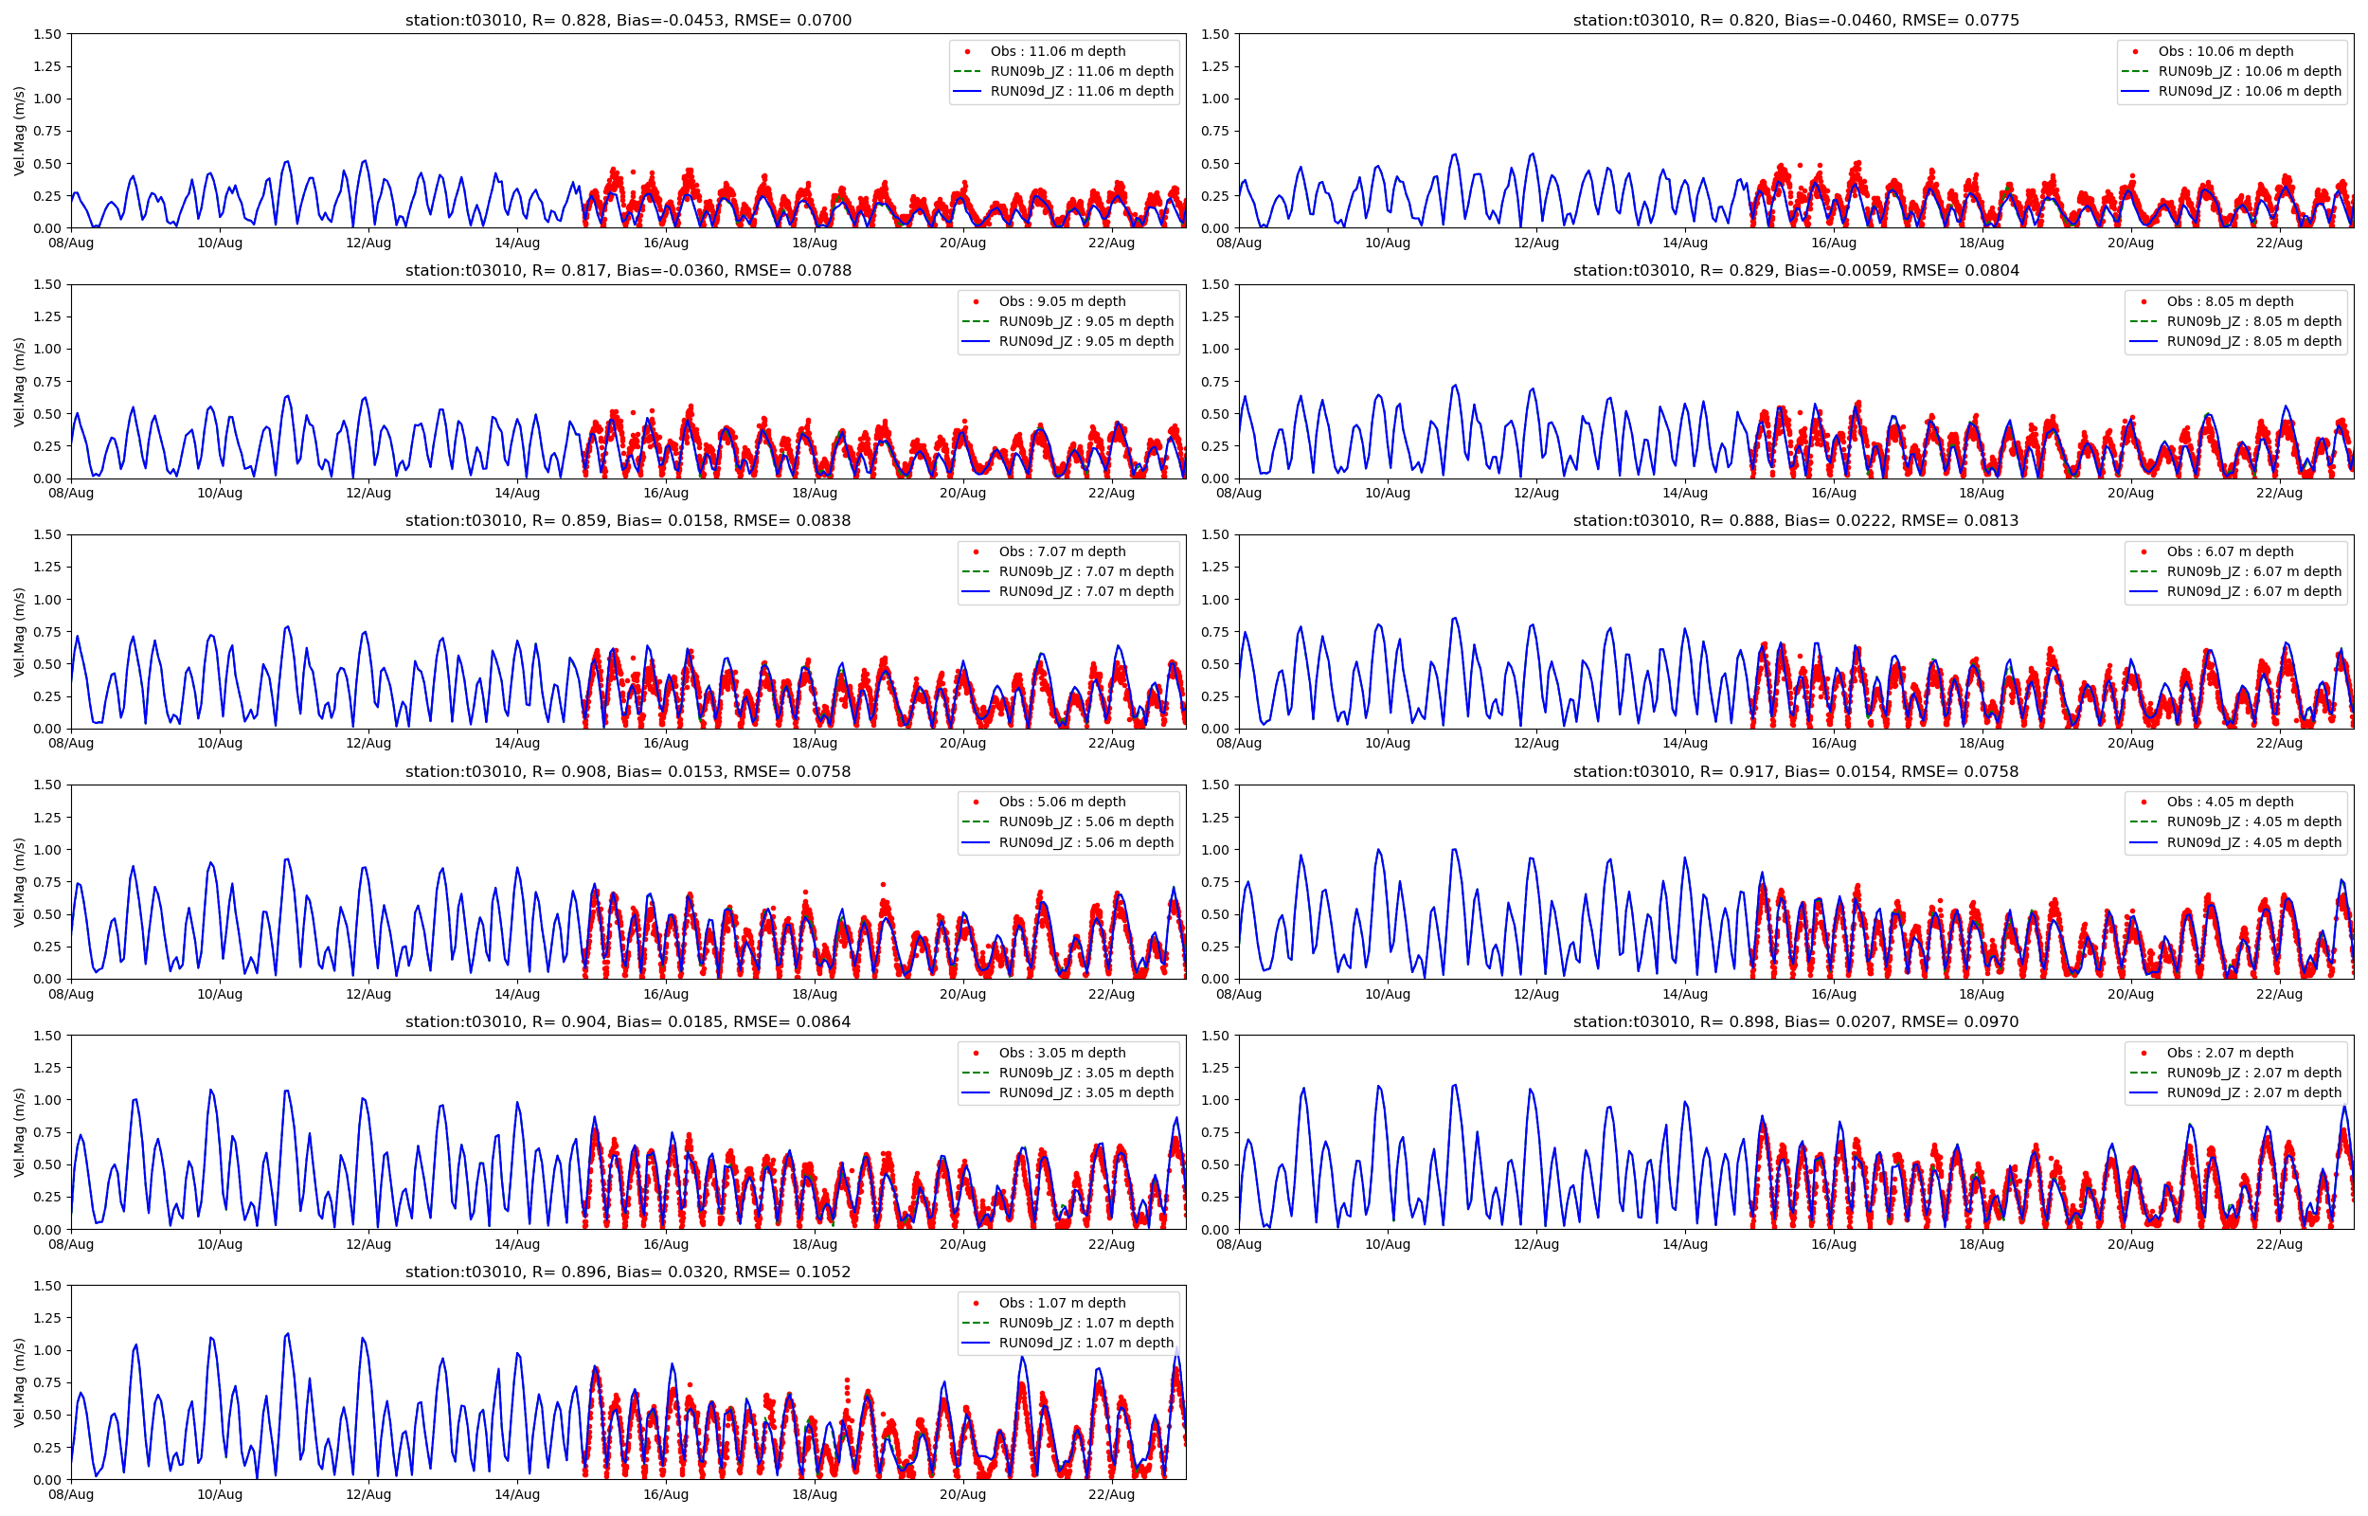Click the title with RMSE= 0.1052
This screenshot has height=1516, width=2368.
pos(628,1272)
